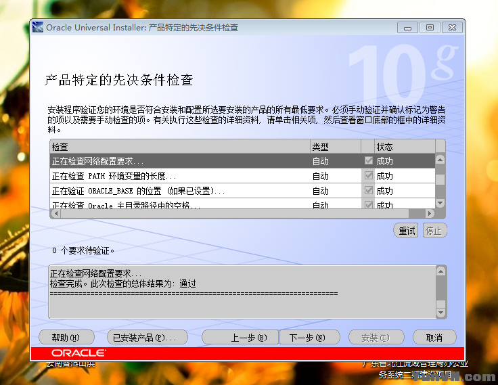This screenshot has width=498, height=385.
Task: Select the 正在验证 ORACLE_BASE 的位置 row
Action: click(243, 191)
